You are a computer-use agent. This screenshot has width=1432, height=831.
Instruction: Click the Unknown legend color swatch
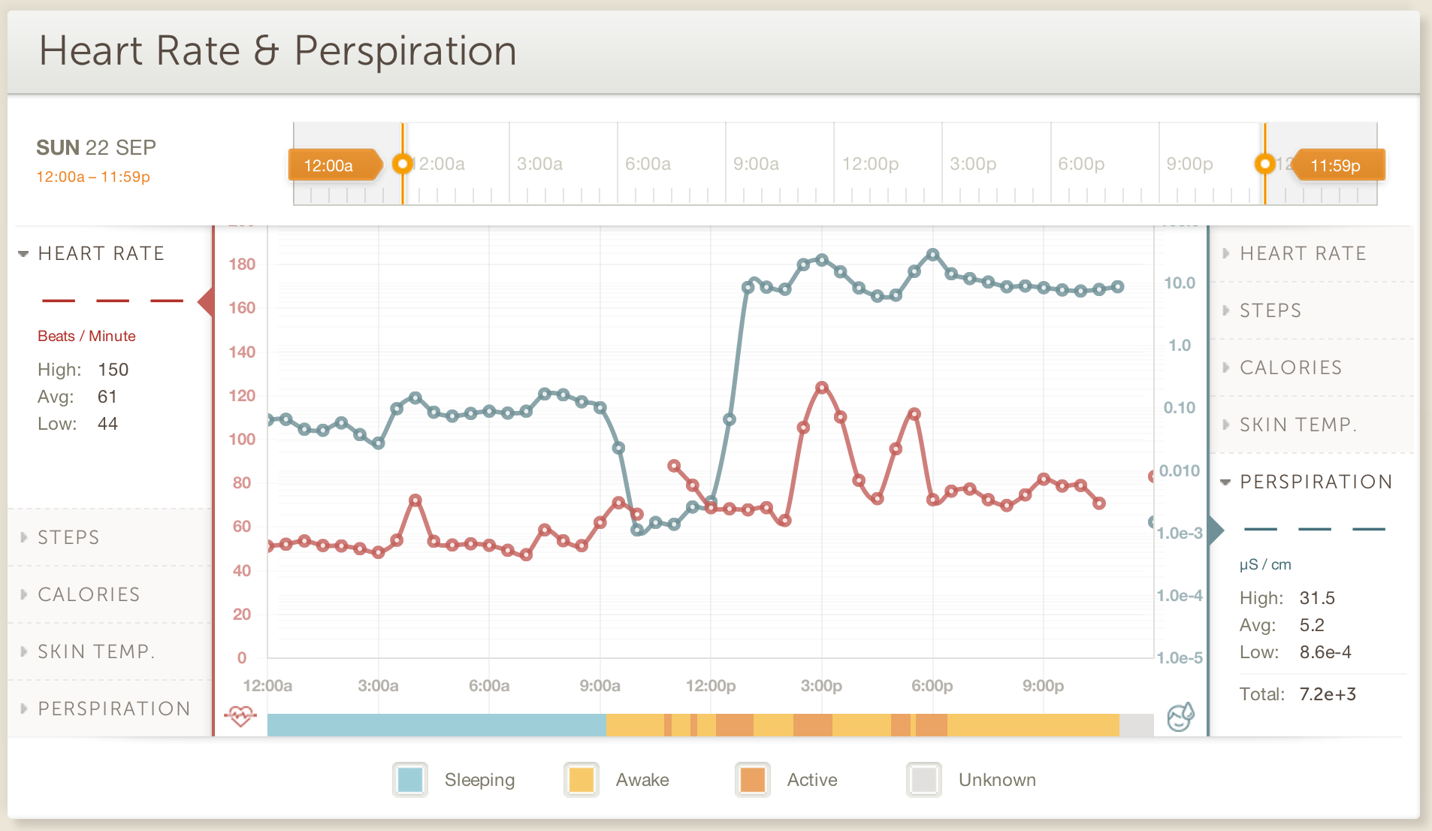pos(924,780)
